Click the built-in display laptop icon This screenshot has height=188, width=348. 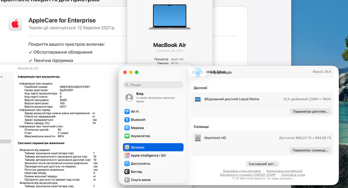coord(197,99)
